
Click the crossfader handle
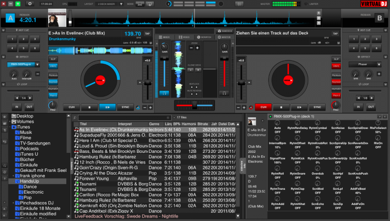[195, 106]
